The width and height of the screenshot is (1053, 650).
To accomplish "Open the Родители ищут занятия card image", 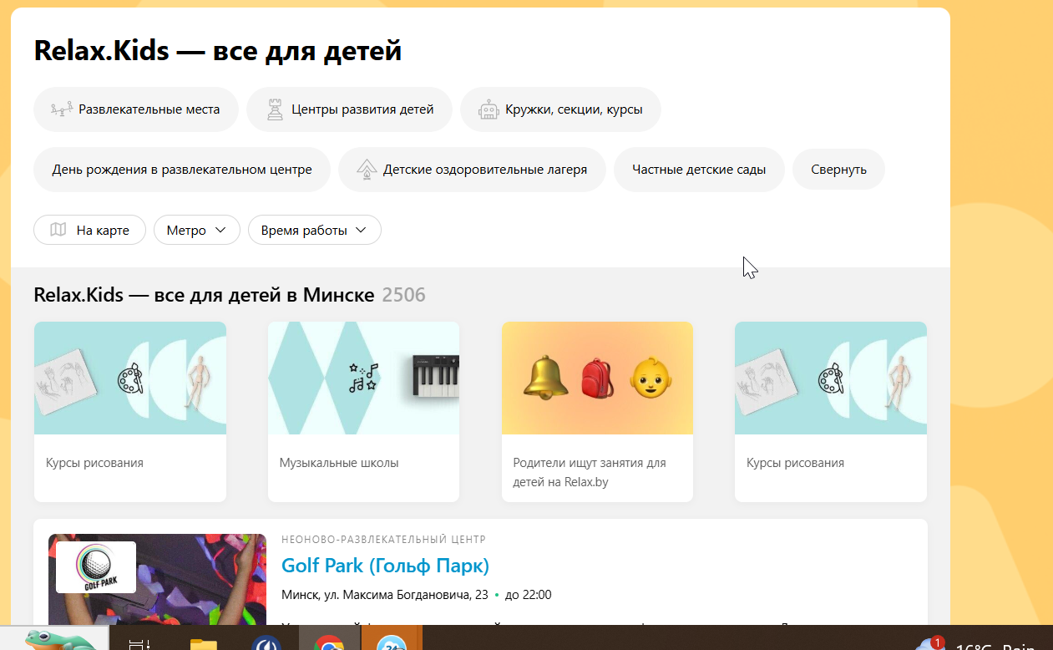I will (x=597, y=378).
